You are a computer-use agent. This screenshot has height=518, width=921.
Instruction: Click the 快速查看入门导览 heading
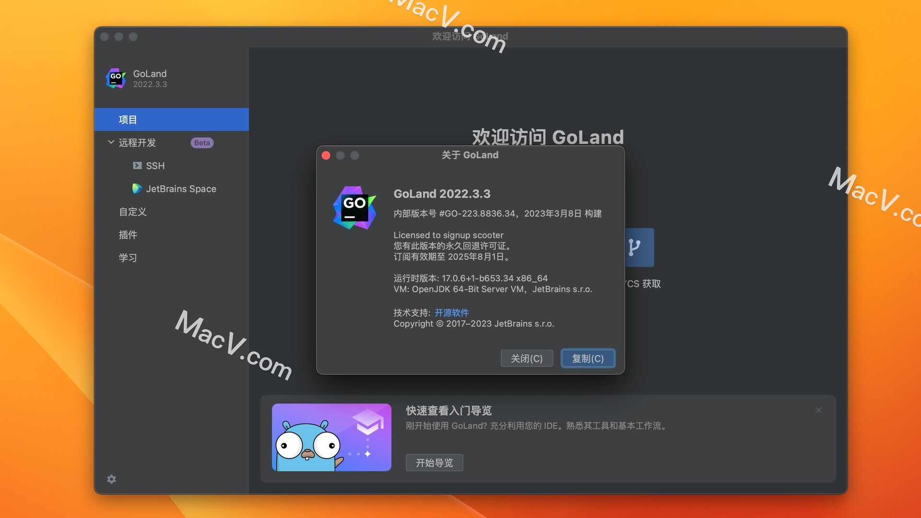(x=449, y=411)
